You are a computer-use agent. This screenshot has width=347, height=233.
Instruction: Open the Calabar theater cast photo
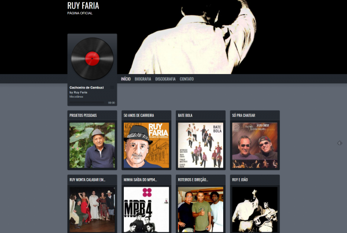[x=93, y=209]
